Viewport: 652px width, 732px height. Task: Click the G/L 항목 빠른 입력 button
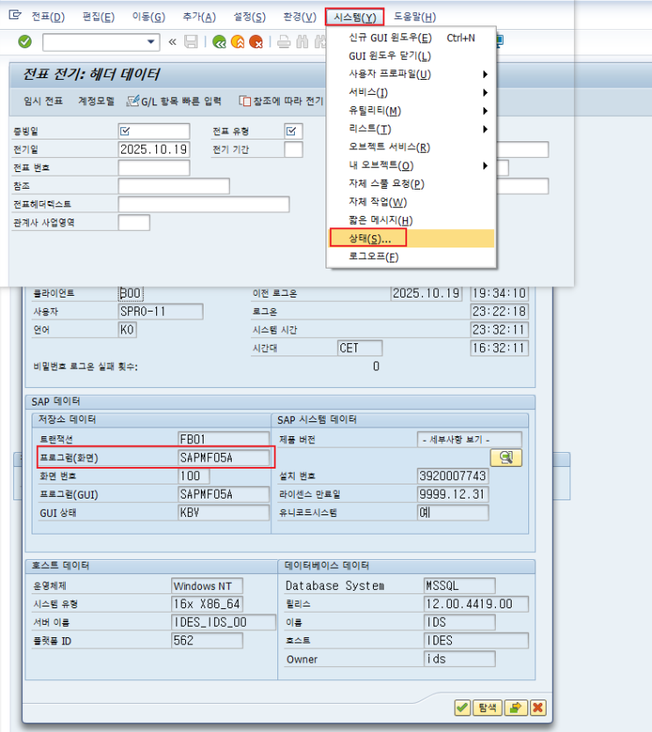[174, 101]
